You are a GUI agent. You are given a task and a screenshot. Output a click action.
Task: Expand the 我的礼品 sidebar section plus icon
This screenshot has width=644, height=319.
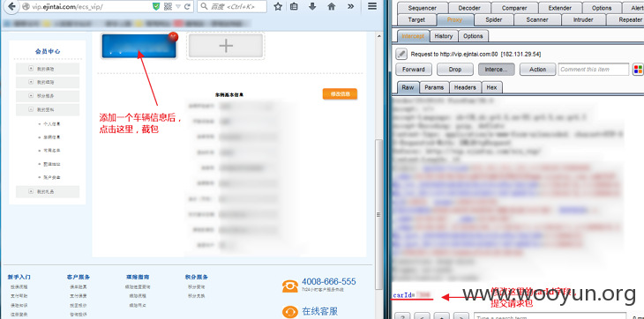coord(31,191)
